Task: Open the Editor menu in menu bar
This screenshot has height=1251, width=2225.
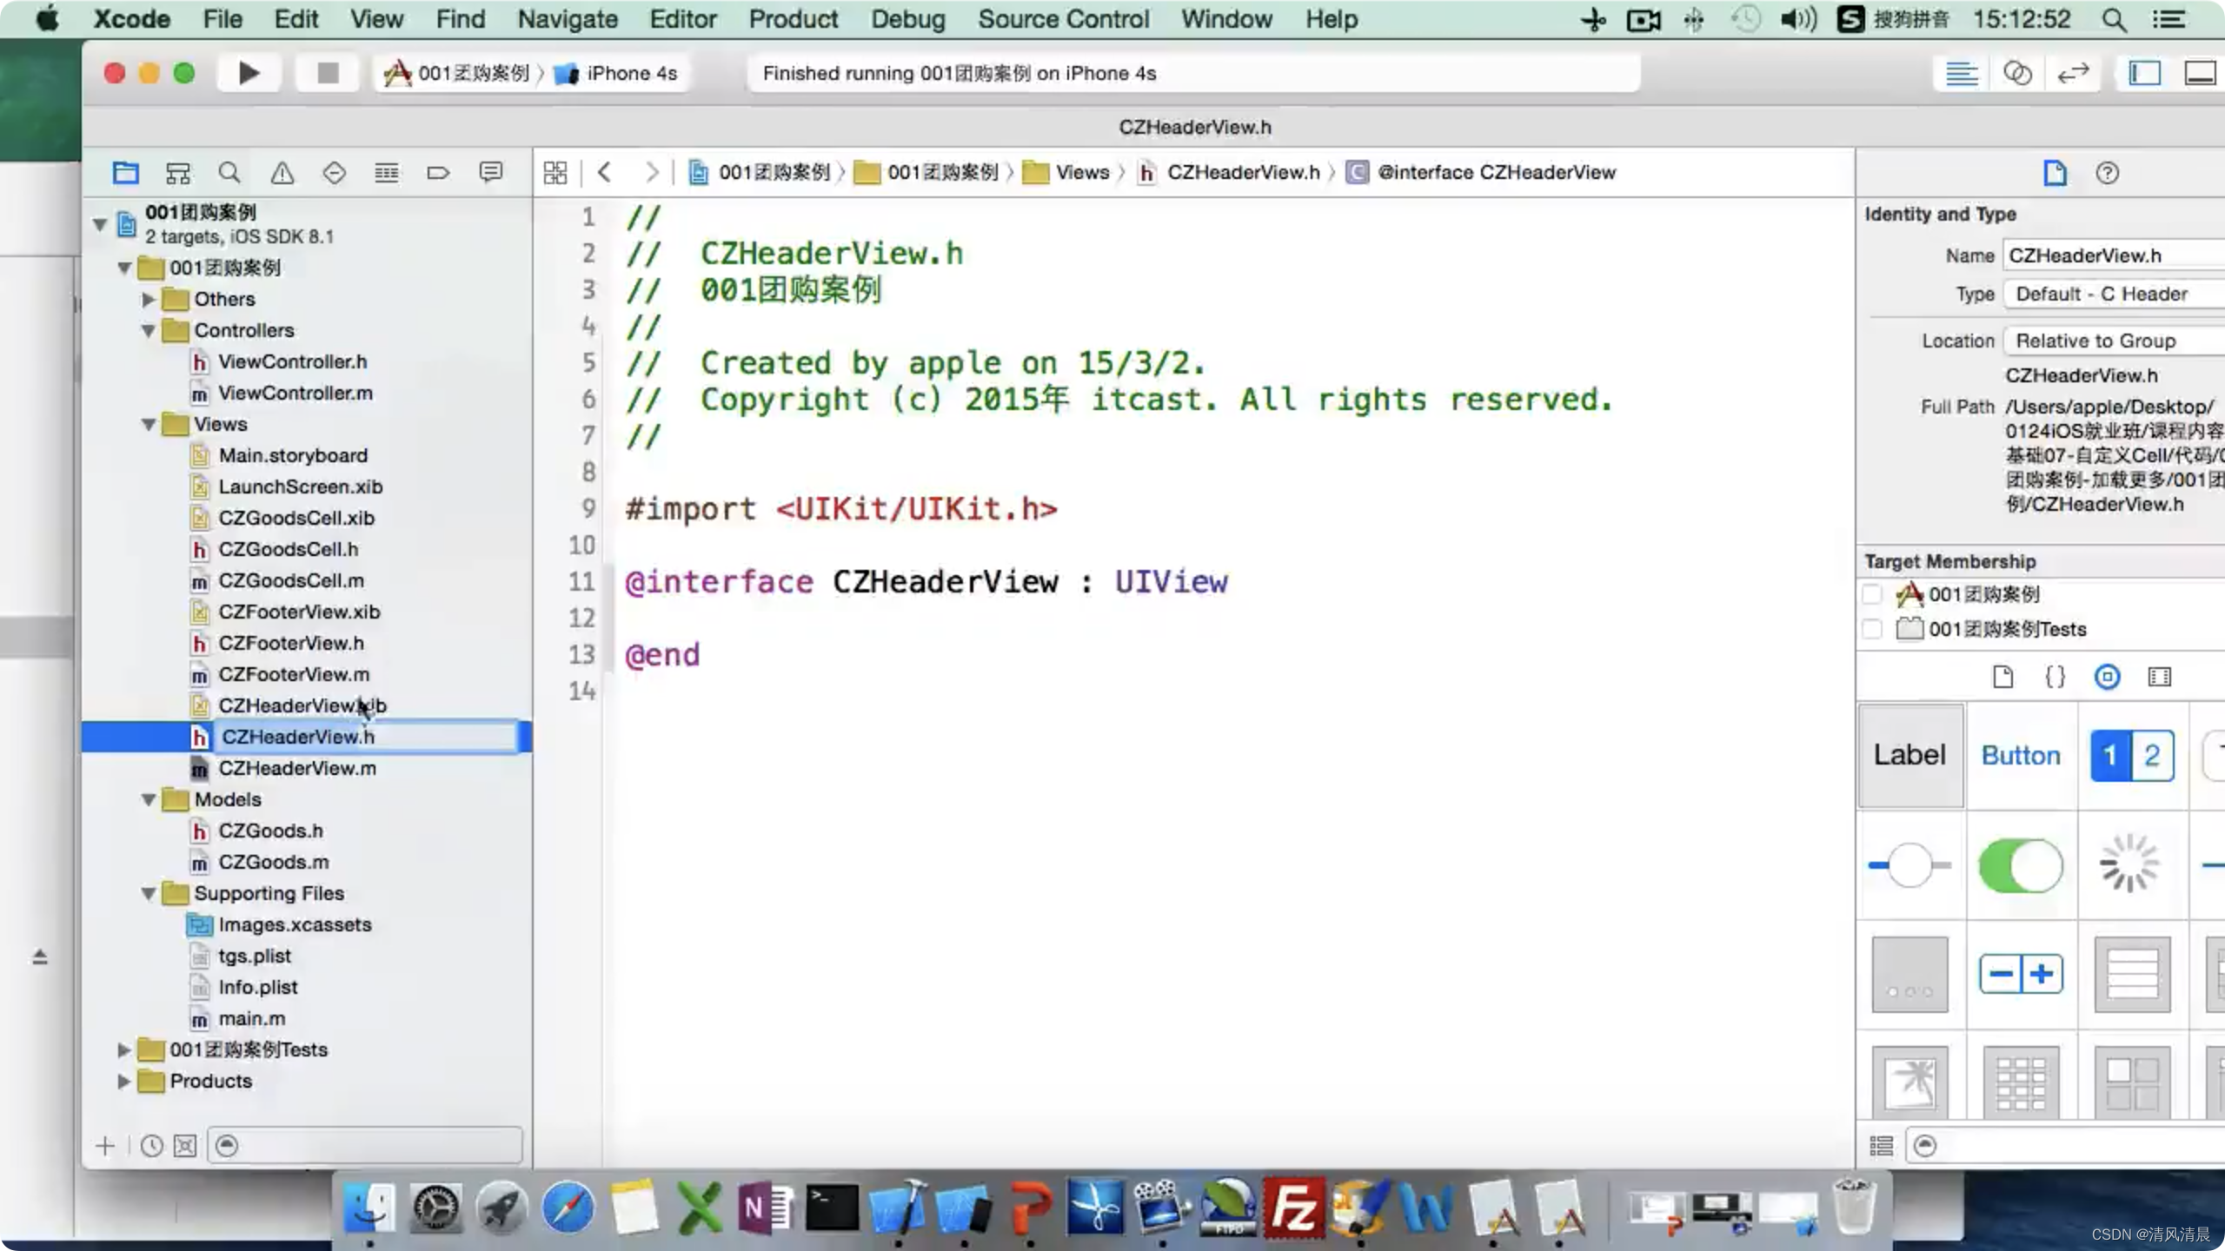Action: [x=683, y=18]
